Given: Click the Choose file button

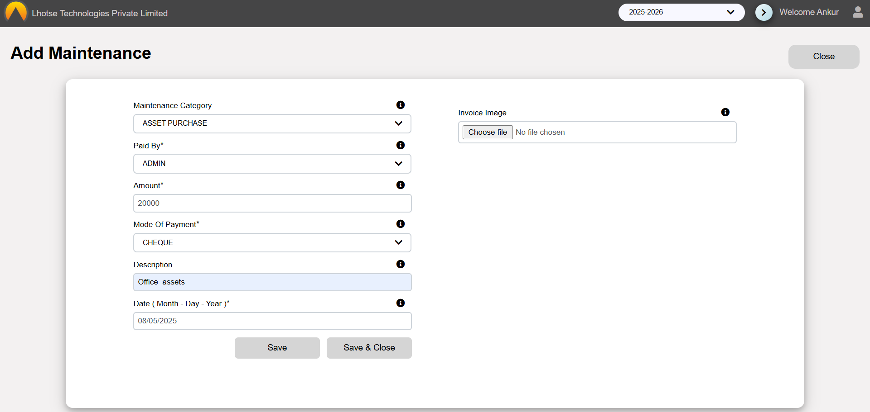Looking at the screenshot, I should click(488, 132).
